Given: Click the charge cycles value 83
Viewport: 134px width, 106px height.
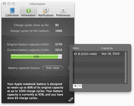Looking at the screenshot, I should (x=57, y=25).
